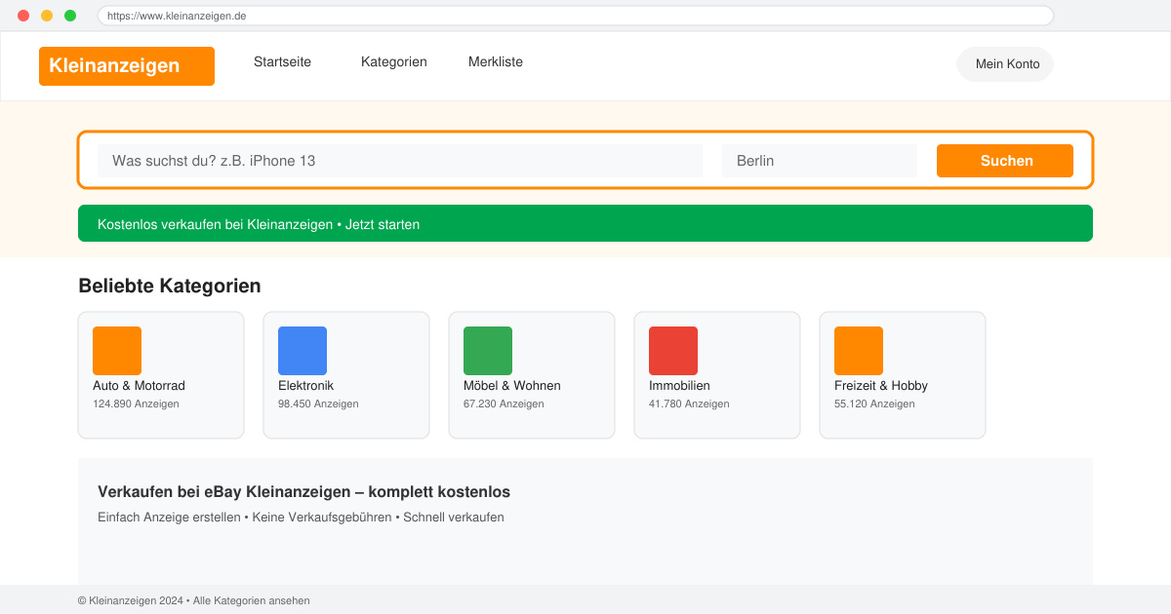Open the Kategorien menu item

tap(394, 61)
